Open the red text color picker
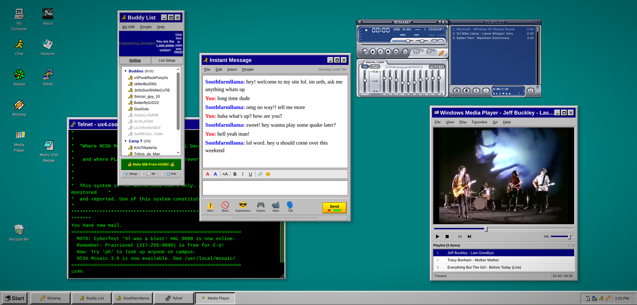Screen dimensions: 637x305 tap(207, 174)
